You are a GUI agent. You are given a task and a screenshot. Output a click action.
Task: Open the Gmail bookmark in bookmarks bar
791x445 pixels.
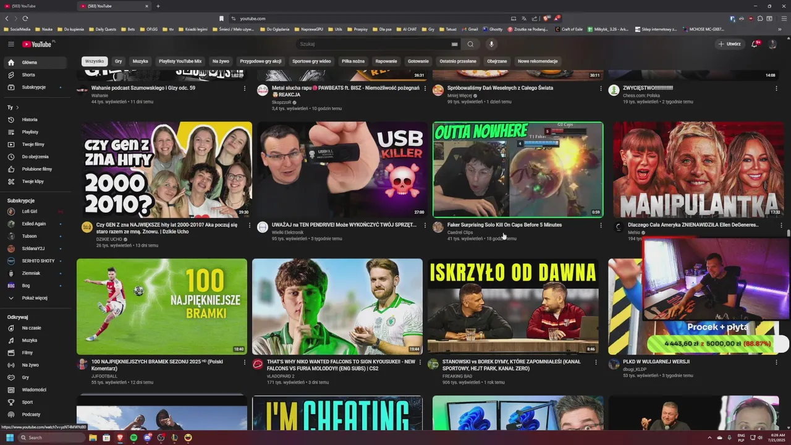470,29
